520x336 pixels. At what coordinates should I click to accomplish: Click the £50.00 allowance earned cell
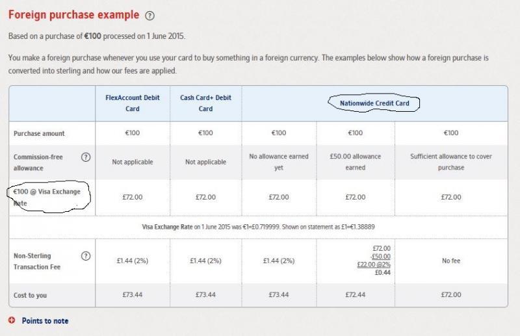click(355, 162)
